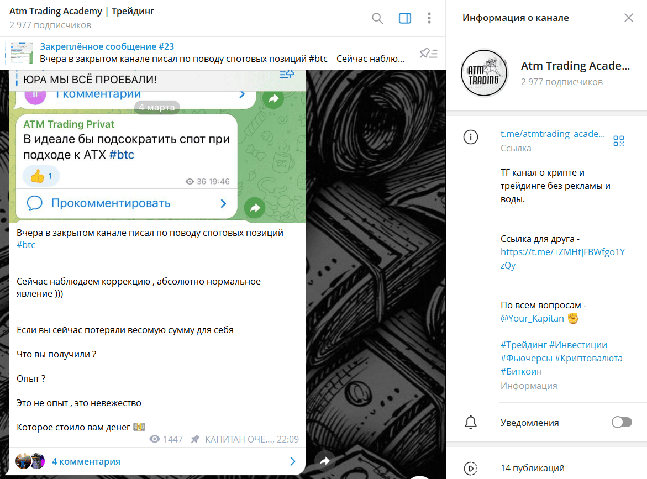Click the Atm Trading channel avatar
Image resolution: width=647 pixels, height=479 pixels.
[484, 73]
